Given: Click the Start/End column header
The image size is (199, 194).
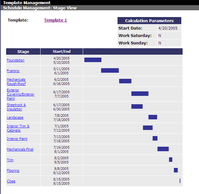Looking at the screenshot, I should pos(62,51).
